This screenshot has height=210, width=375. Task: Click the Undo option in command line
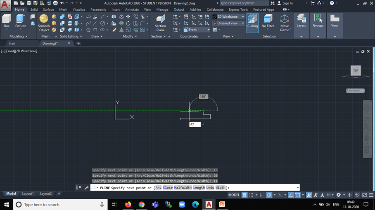pos(210,188)
